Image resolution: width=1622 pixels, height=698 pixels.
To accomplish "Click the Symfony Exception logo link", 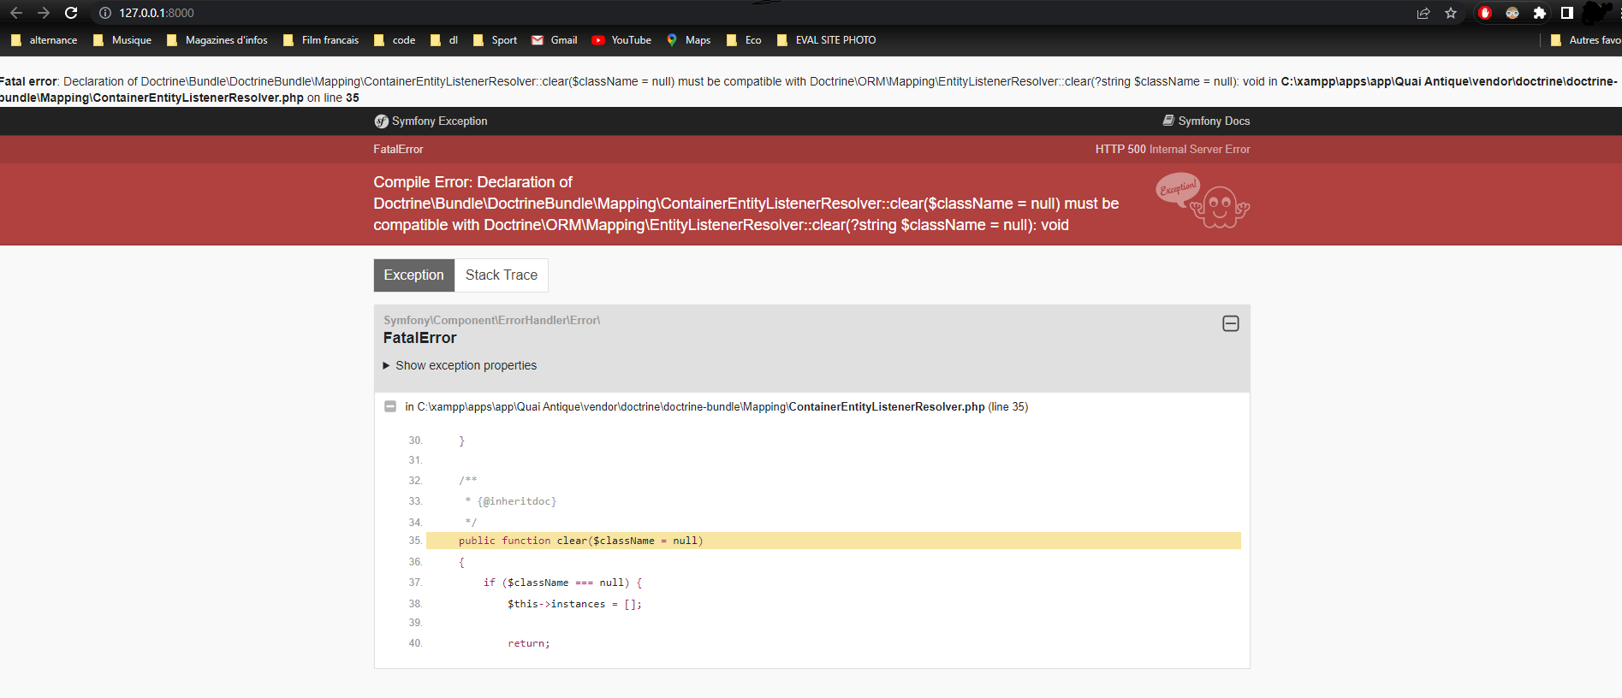I will tap(431, 121).
